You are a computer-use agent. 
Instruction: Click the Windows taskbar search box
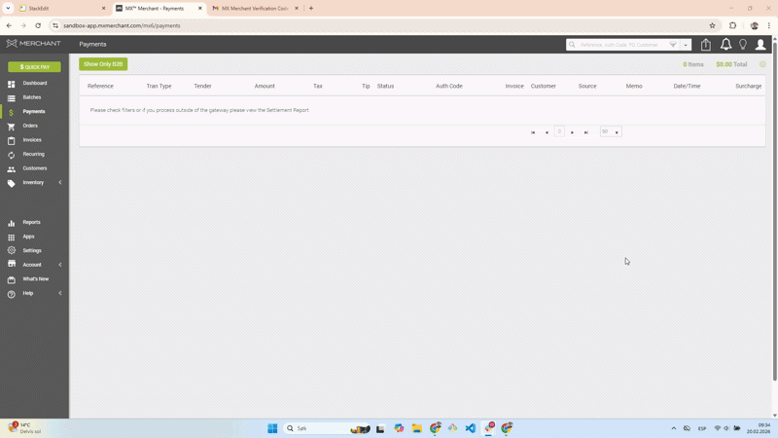tap(327, 428)
